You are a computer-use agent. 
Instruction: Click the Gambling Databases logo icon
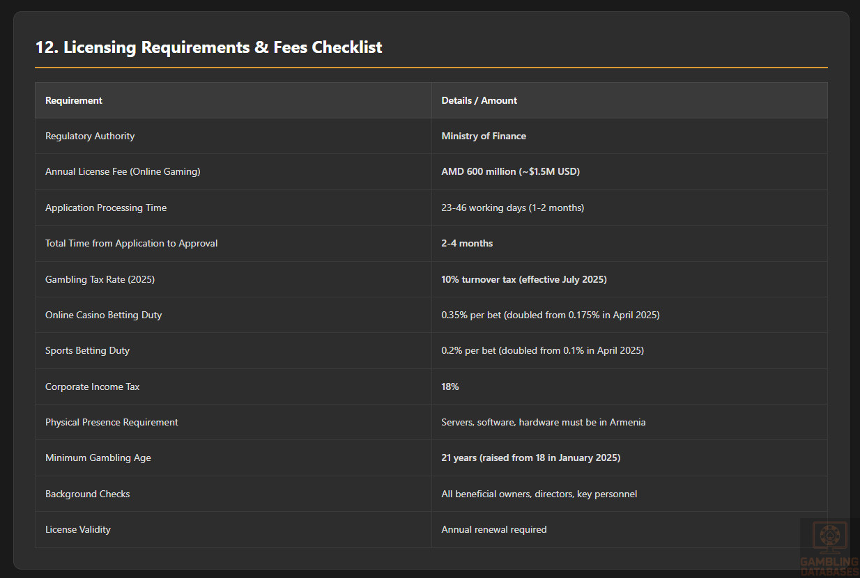[829, 538]
